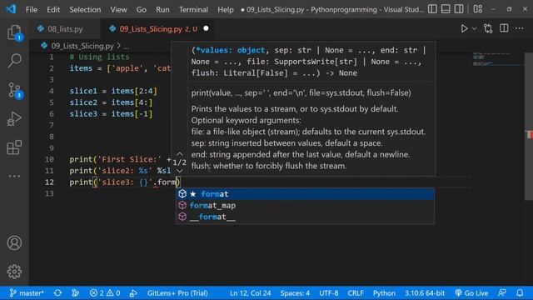Viewport: 533px width, 300px height.
Task: Open changes compare icon in editor toolbar
Action: 488,28
